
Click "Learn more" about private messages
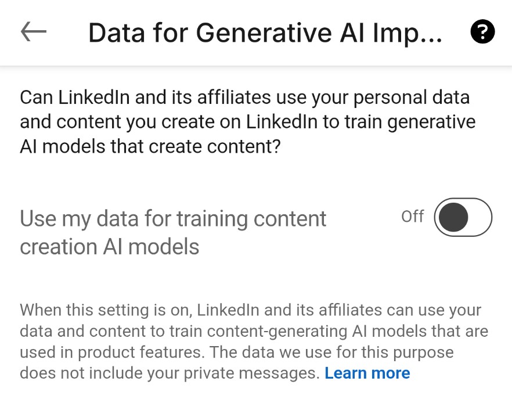(367, 373)
